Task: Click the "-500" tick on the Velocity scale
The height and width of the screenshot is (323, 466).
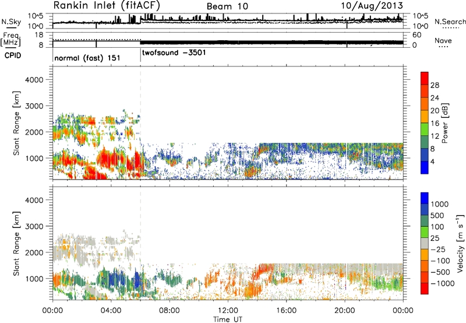Action: [x=440, y=272]
